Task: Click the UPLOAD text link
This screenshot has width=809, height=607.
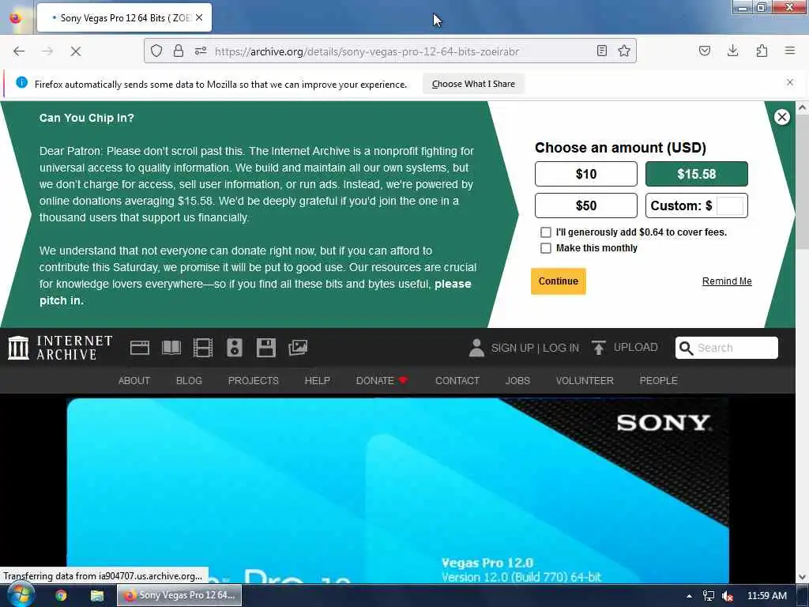Action: pyautogui.click(x=636, y=348)
